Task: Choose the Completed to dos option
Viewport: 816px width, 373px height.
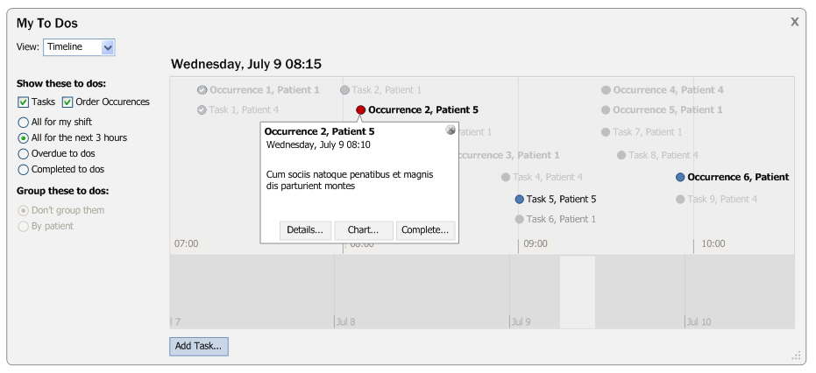Action: coord(24,170)
